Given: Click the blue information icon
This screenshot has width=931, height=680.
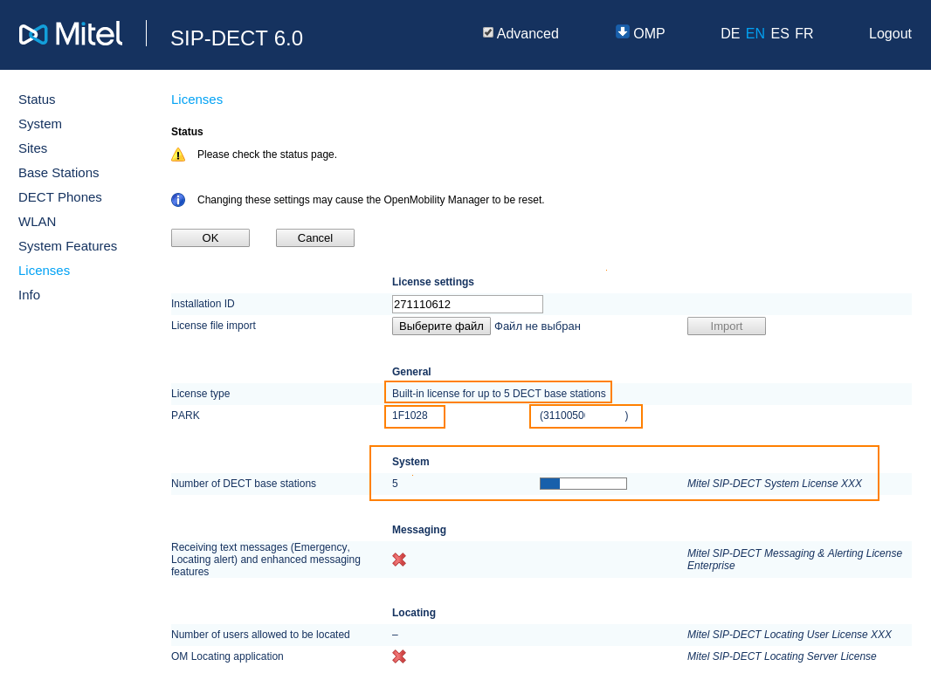Looking at the screenshot, I should pyautogui.click(x=178, y=200).
